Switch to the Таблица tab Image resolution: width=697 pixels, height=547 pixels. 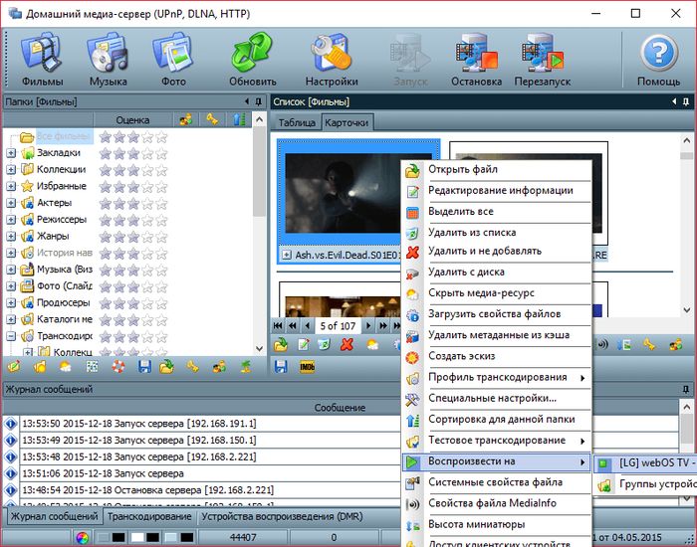click(x=297, y=122)
